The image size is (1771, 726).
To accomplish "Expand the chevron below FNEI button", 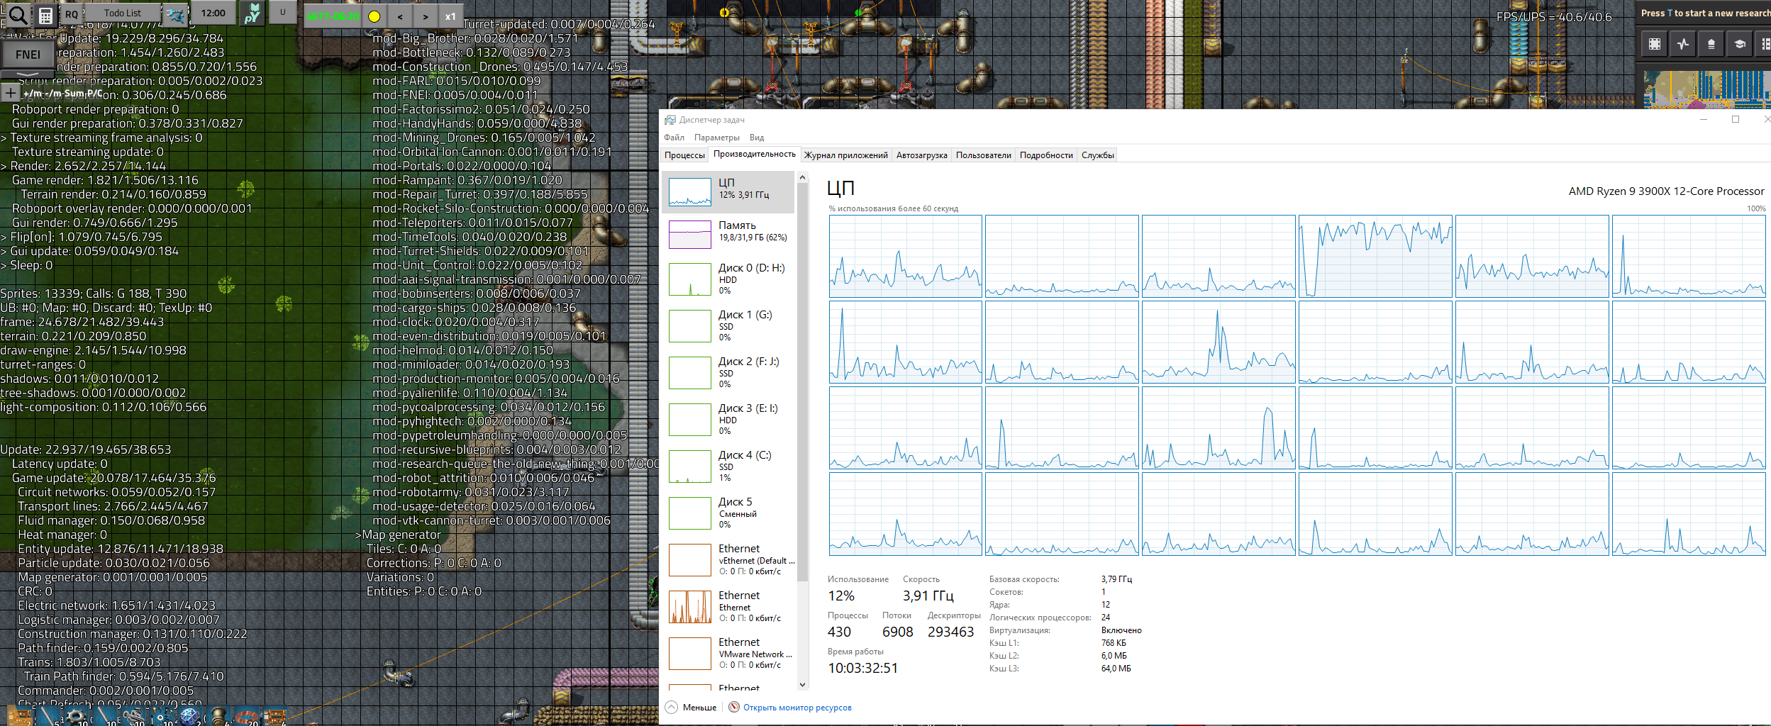I will (x=28, y=74).
